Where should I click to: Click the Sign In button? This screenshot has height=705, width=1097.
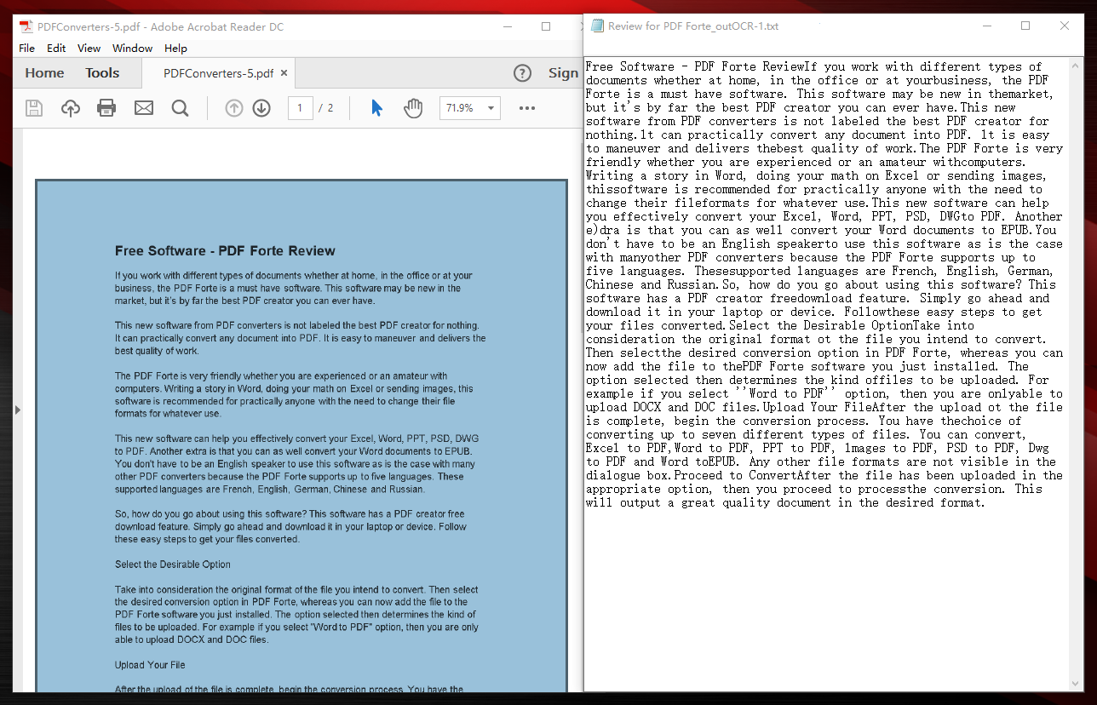(563, 73)
